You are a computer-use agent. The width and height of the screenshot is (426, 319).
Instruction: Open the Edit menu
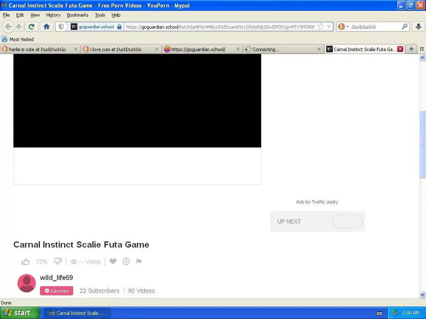(20, 15)
